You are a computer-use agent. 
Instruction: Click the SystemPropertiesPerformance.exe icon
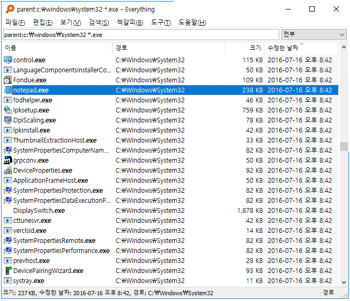tap(8, 250)
